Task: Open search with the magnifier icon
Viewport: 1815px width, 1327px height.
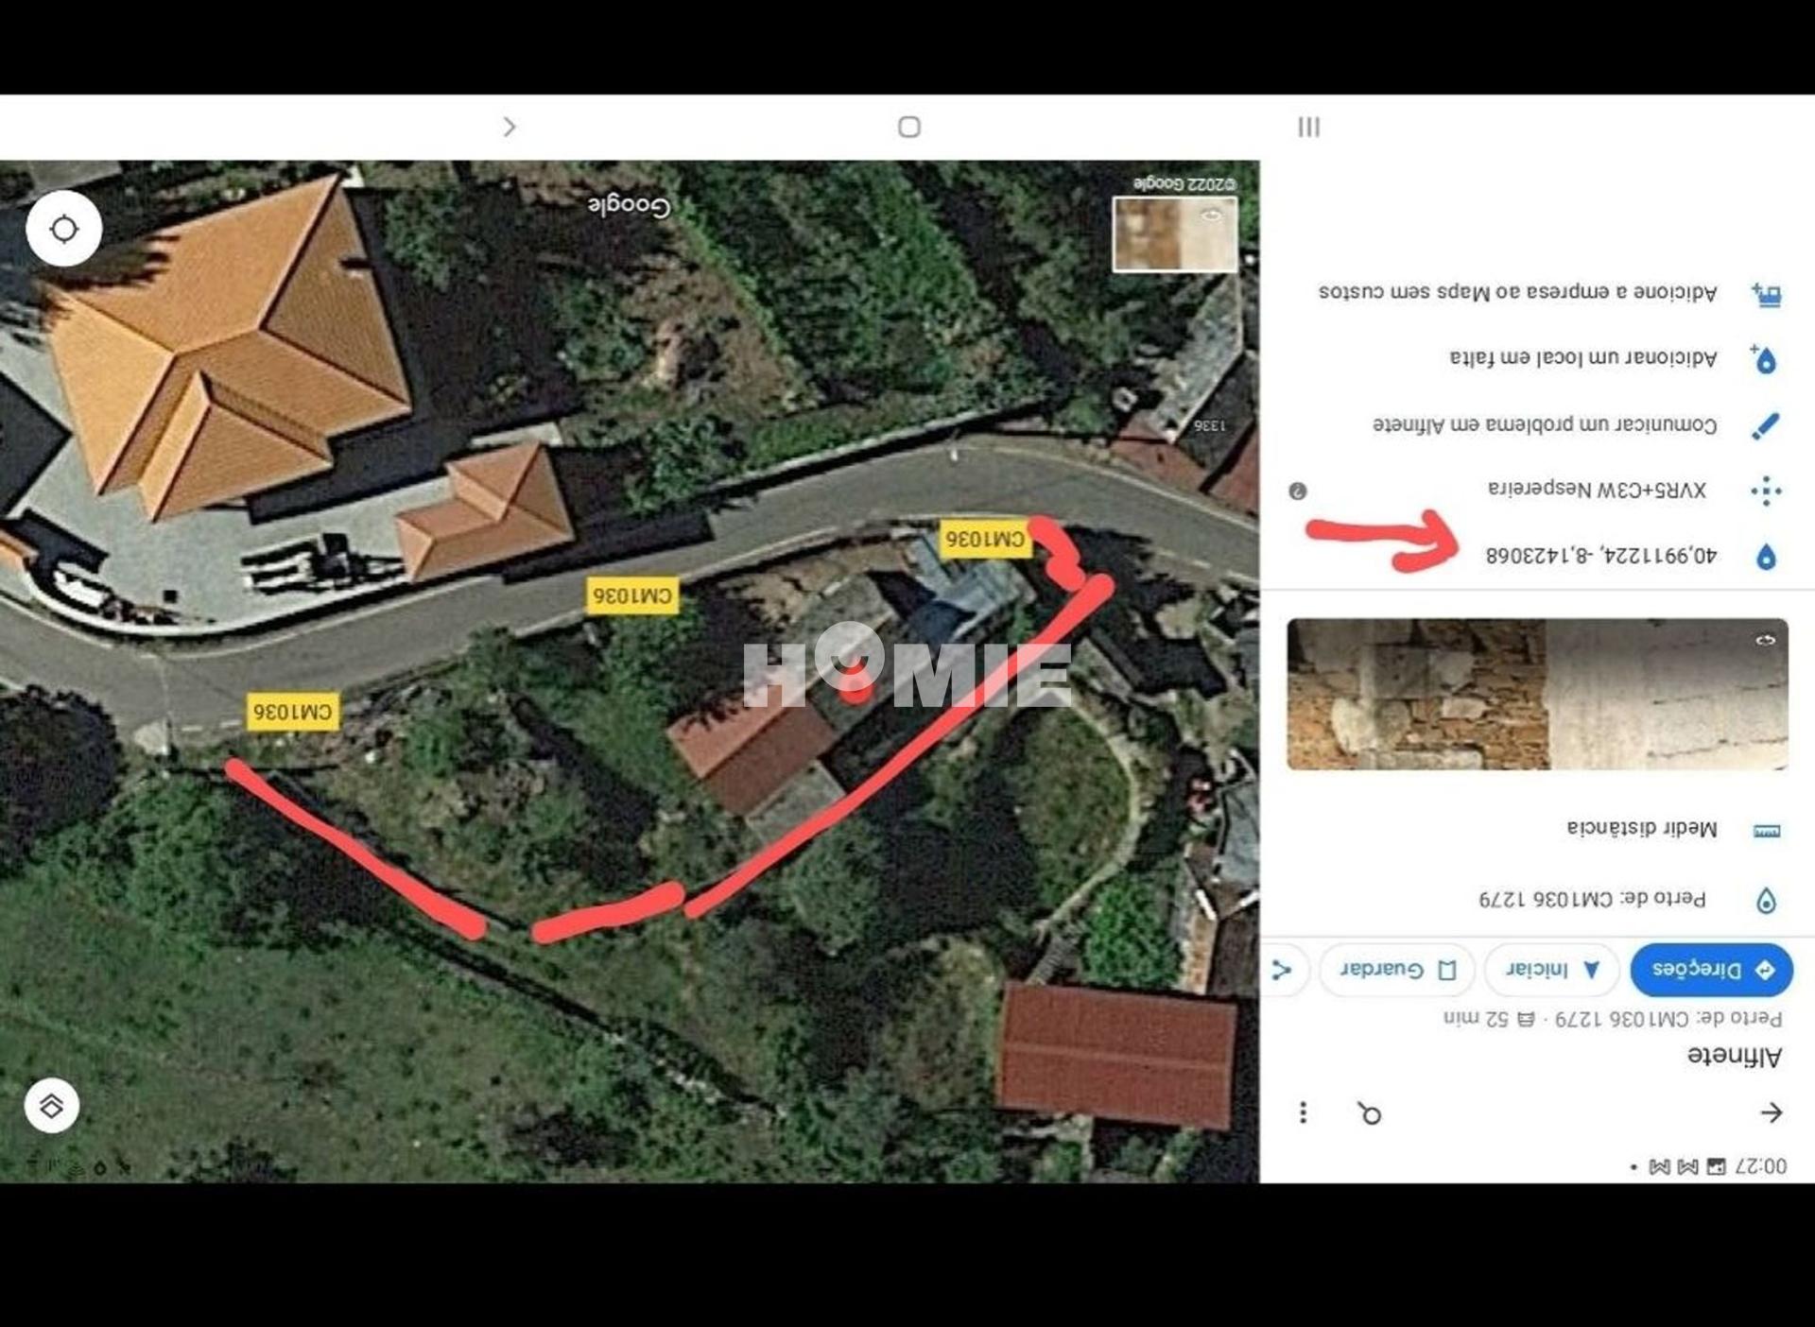Action: (1370, 1113)
